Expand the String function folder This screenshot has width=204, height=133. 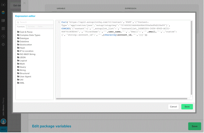[x=21, y=70]
